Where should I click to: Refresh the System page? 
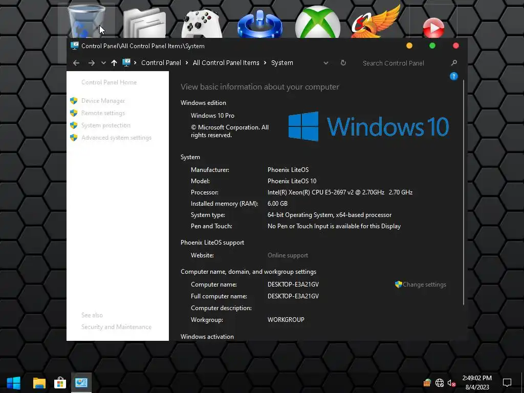point(343,63)
